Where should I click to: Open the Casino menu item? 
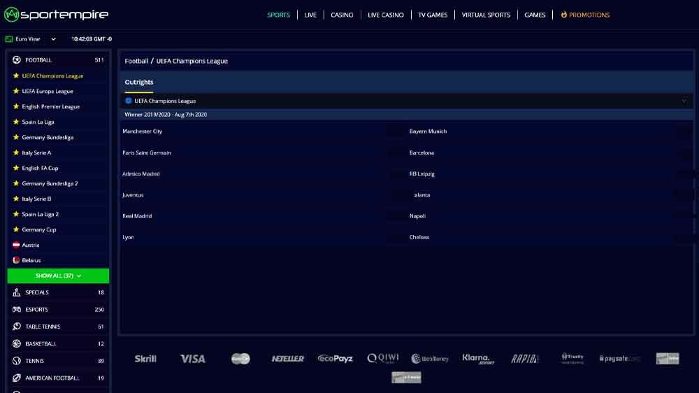pyautogui.click(x=342, y=15)
